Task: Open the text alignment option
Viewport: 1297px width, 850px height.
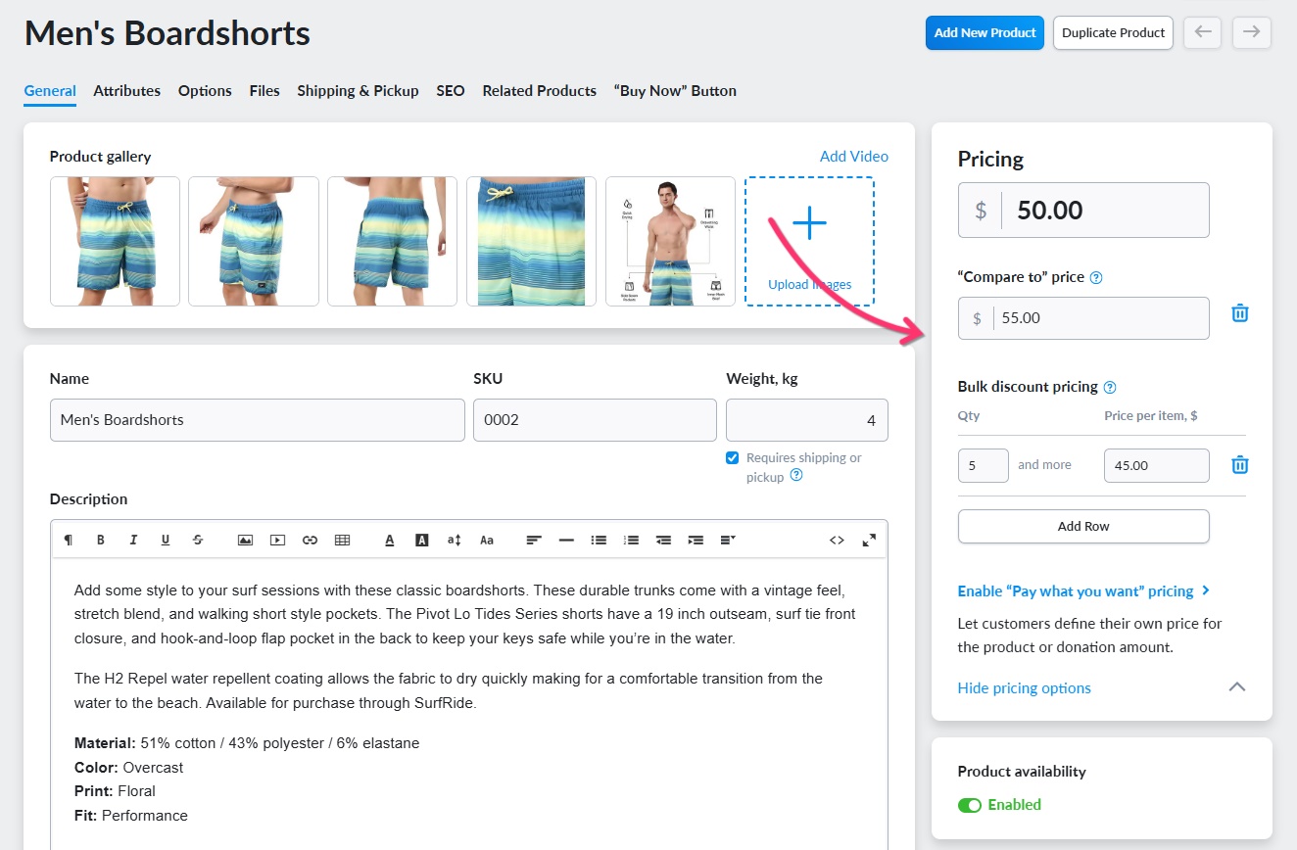Action: coord(534,540)
